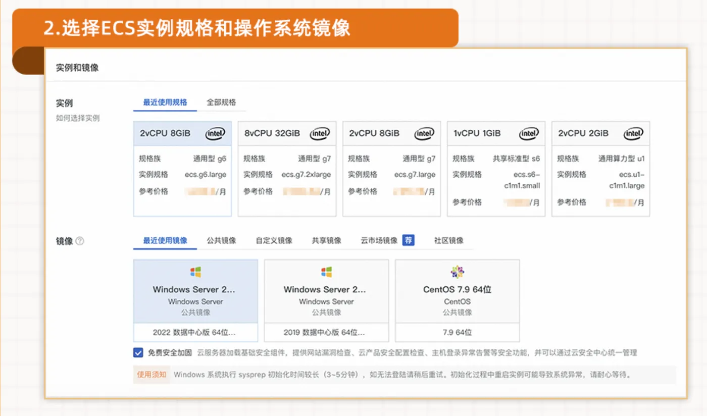Viewport: 707px width, 416px height.
Task: Click the Windows logo above the 2019 数据中心版 image
Action: pyautogui.click(x=326, y=272)
